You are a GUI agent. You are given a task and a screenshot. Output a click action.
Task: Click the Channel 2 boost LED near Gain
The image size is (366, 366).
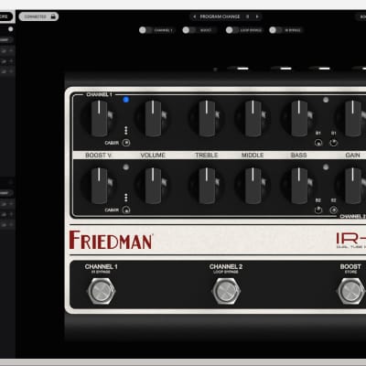(326, 167)
